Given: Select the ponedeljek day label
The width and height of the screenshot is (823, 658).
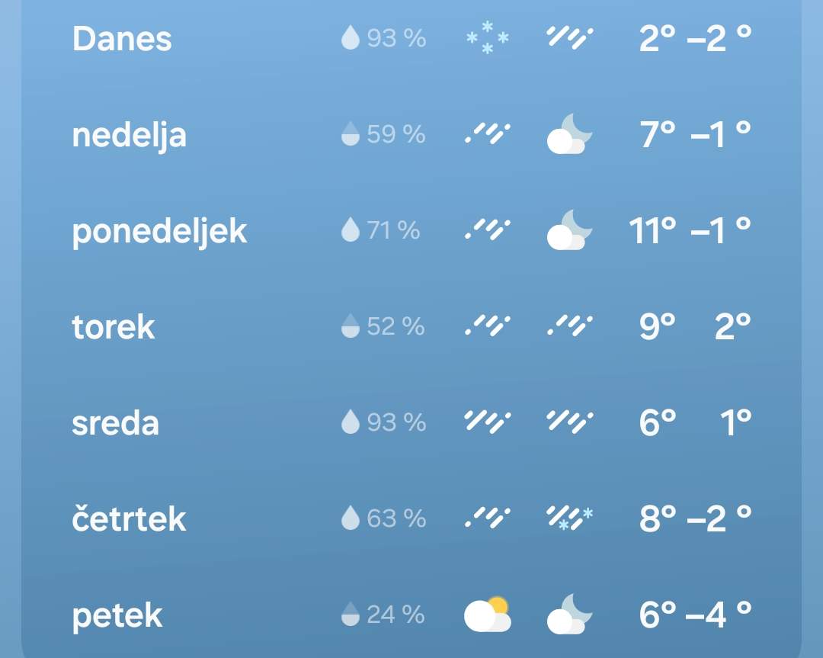Looking at the screenshot, I should coord(159,232).
